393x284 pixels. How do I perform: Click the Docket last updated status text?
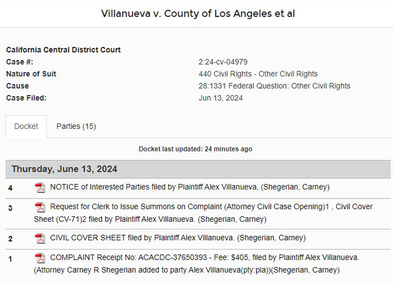[195, 149]
